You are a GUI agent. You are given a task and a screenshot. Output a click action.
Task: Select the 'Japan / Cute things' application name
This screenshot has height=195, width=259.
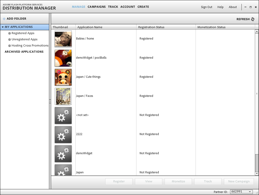[x=88, y=77]
